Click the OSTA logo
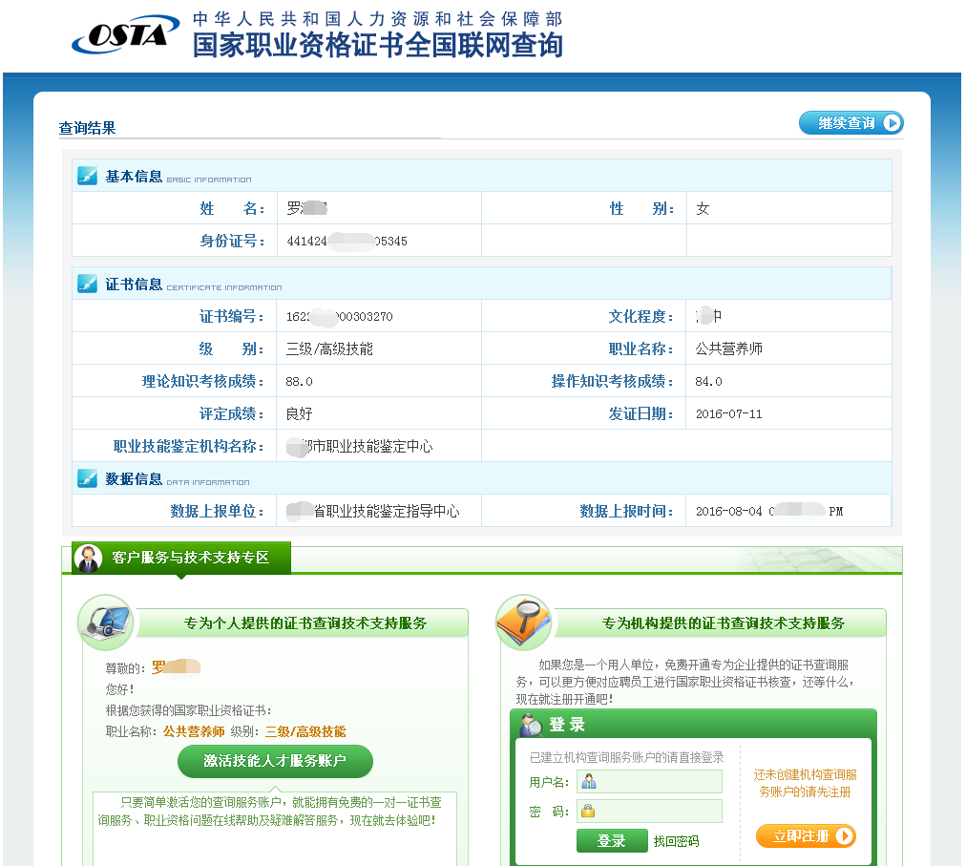Screen dimensions: 966x866 (126, 34)
